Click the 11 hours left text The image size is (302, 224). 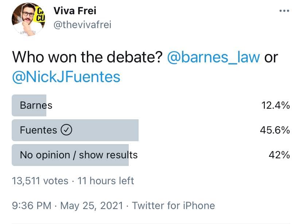[106, 181]
